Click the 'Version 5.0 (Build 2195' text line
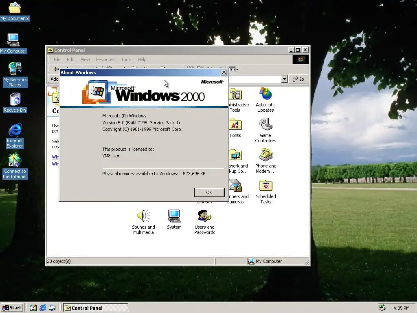Screen dimensions: 417x313 tap(141, 122)
